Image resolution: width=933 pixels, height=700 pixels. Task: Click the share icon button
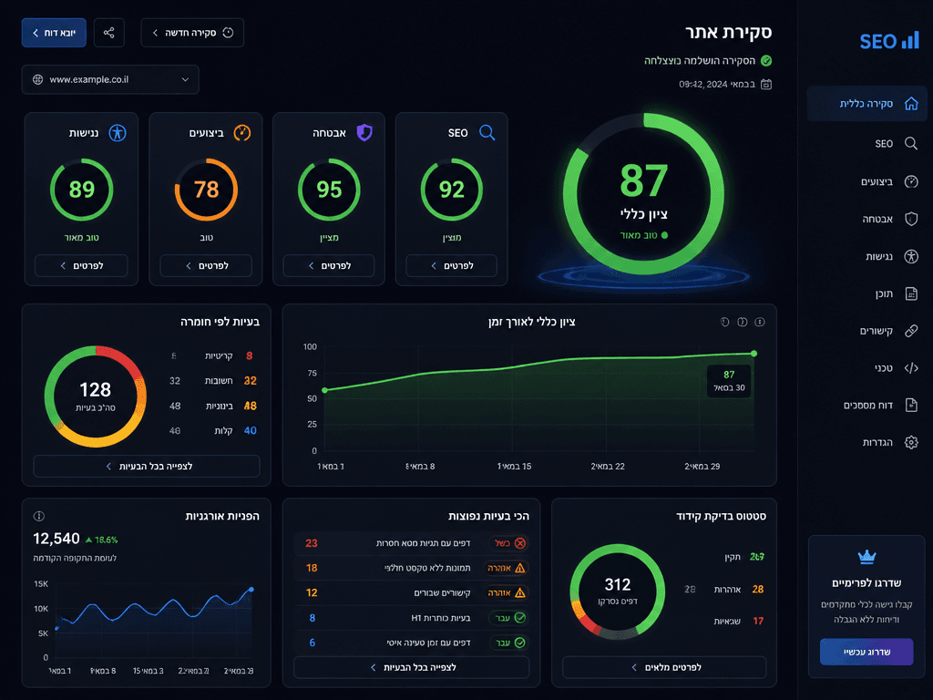[x=109, y=33]
